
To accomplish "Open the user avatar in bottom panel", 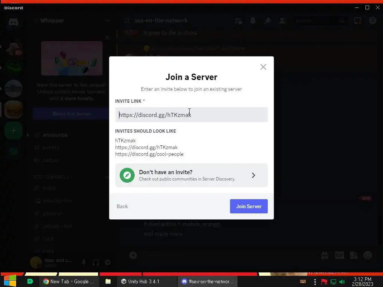I will [x=36, y=262].
